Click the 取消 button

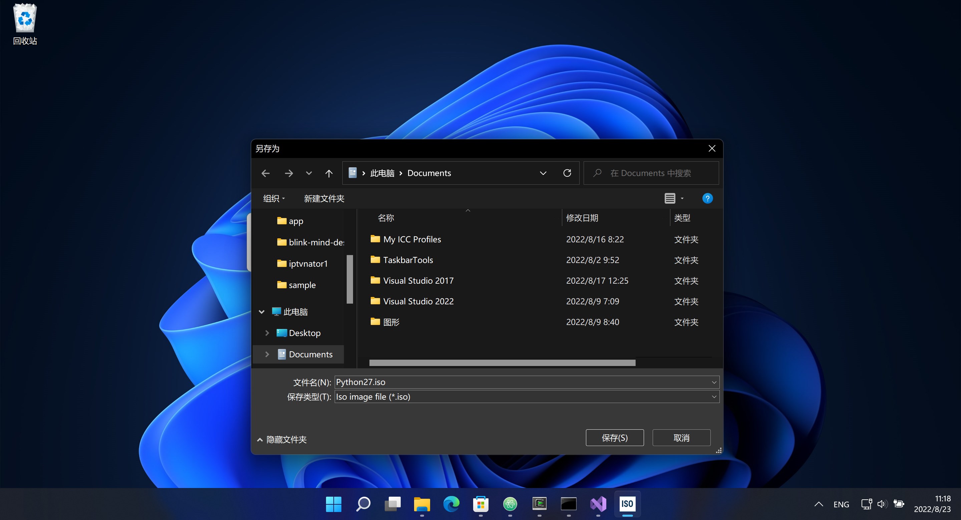click(x=681, y=438)
